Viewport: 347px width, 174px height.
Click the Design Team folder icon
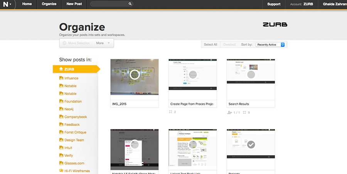61,140
